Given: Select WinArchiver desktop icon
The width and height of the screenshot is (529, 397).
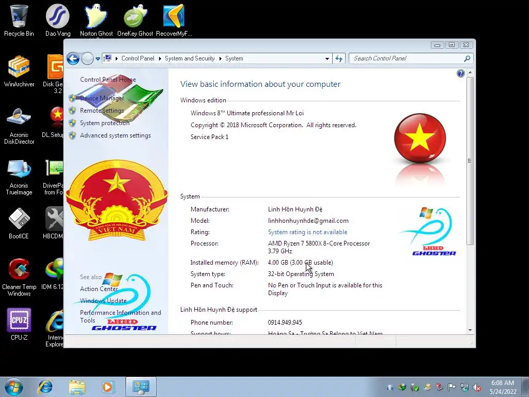Looking at the screenshot, I should click(19, 71).
